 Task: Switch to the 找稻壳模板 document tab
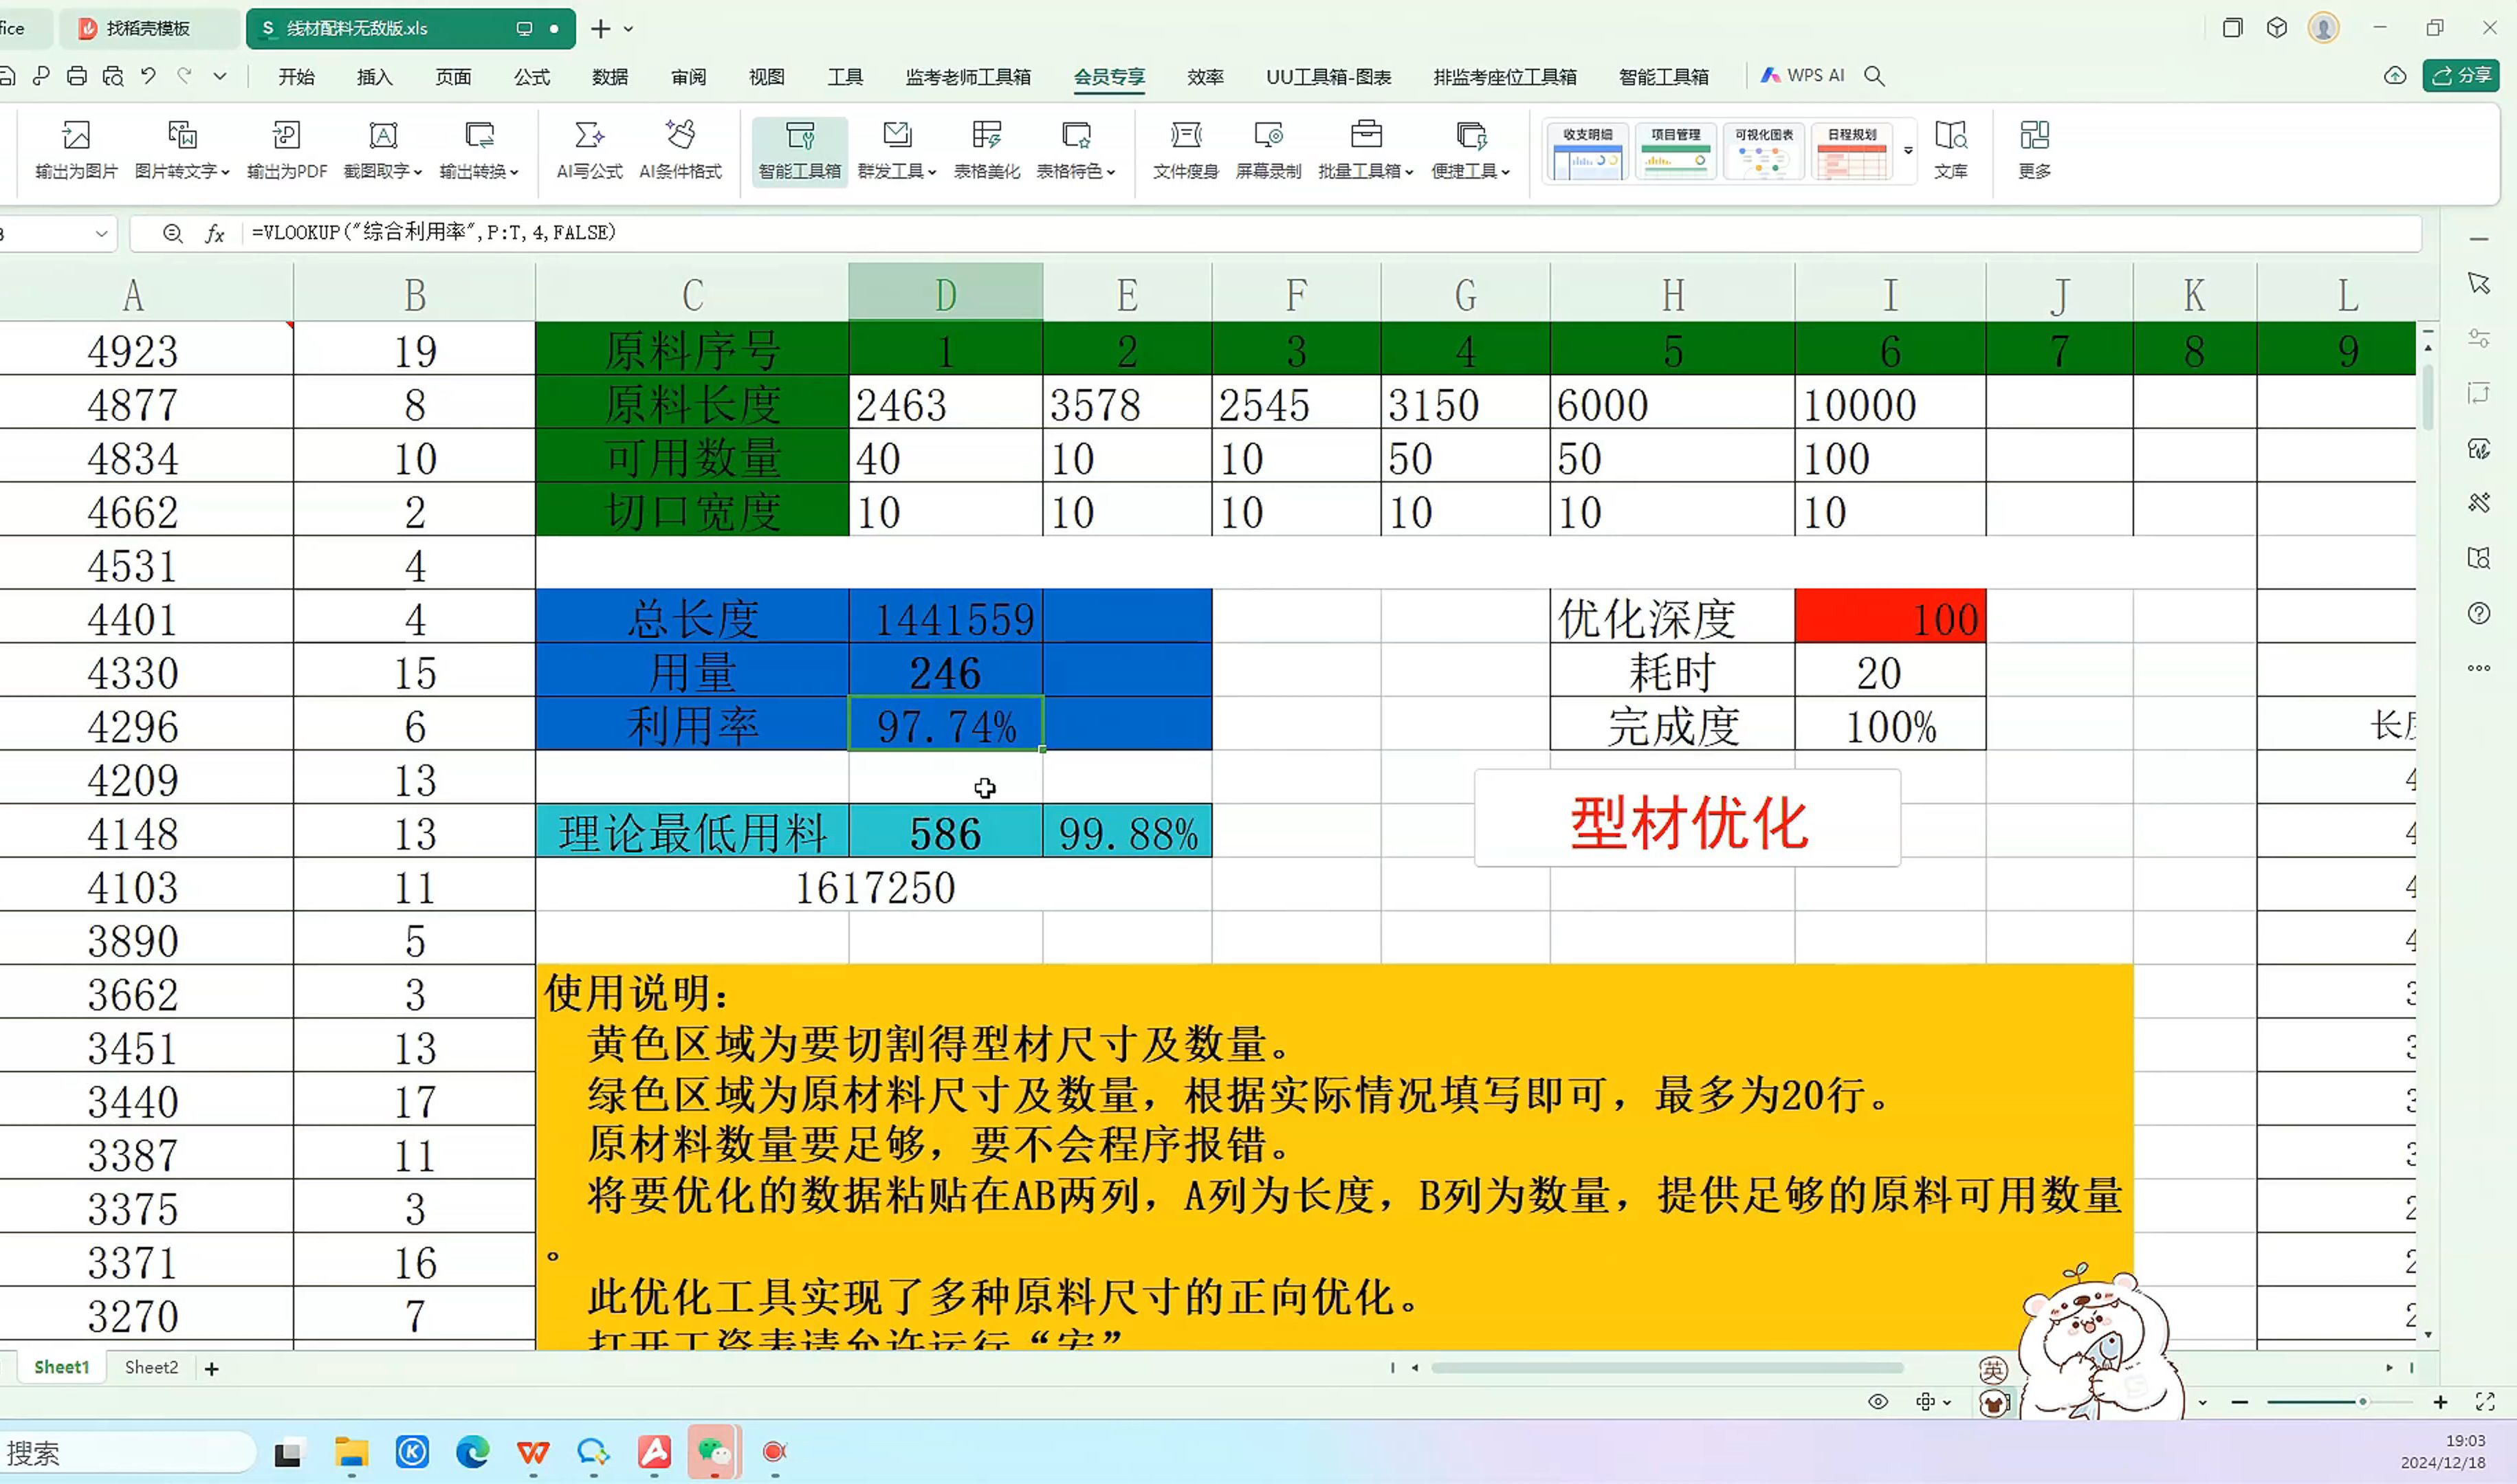(148, 29)
